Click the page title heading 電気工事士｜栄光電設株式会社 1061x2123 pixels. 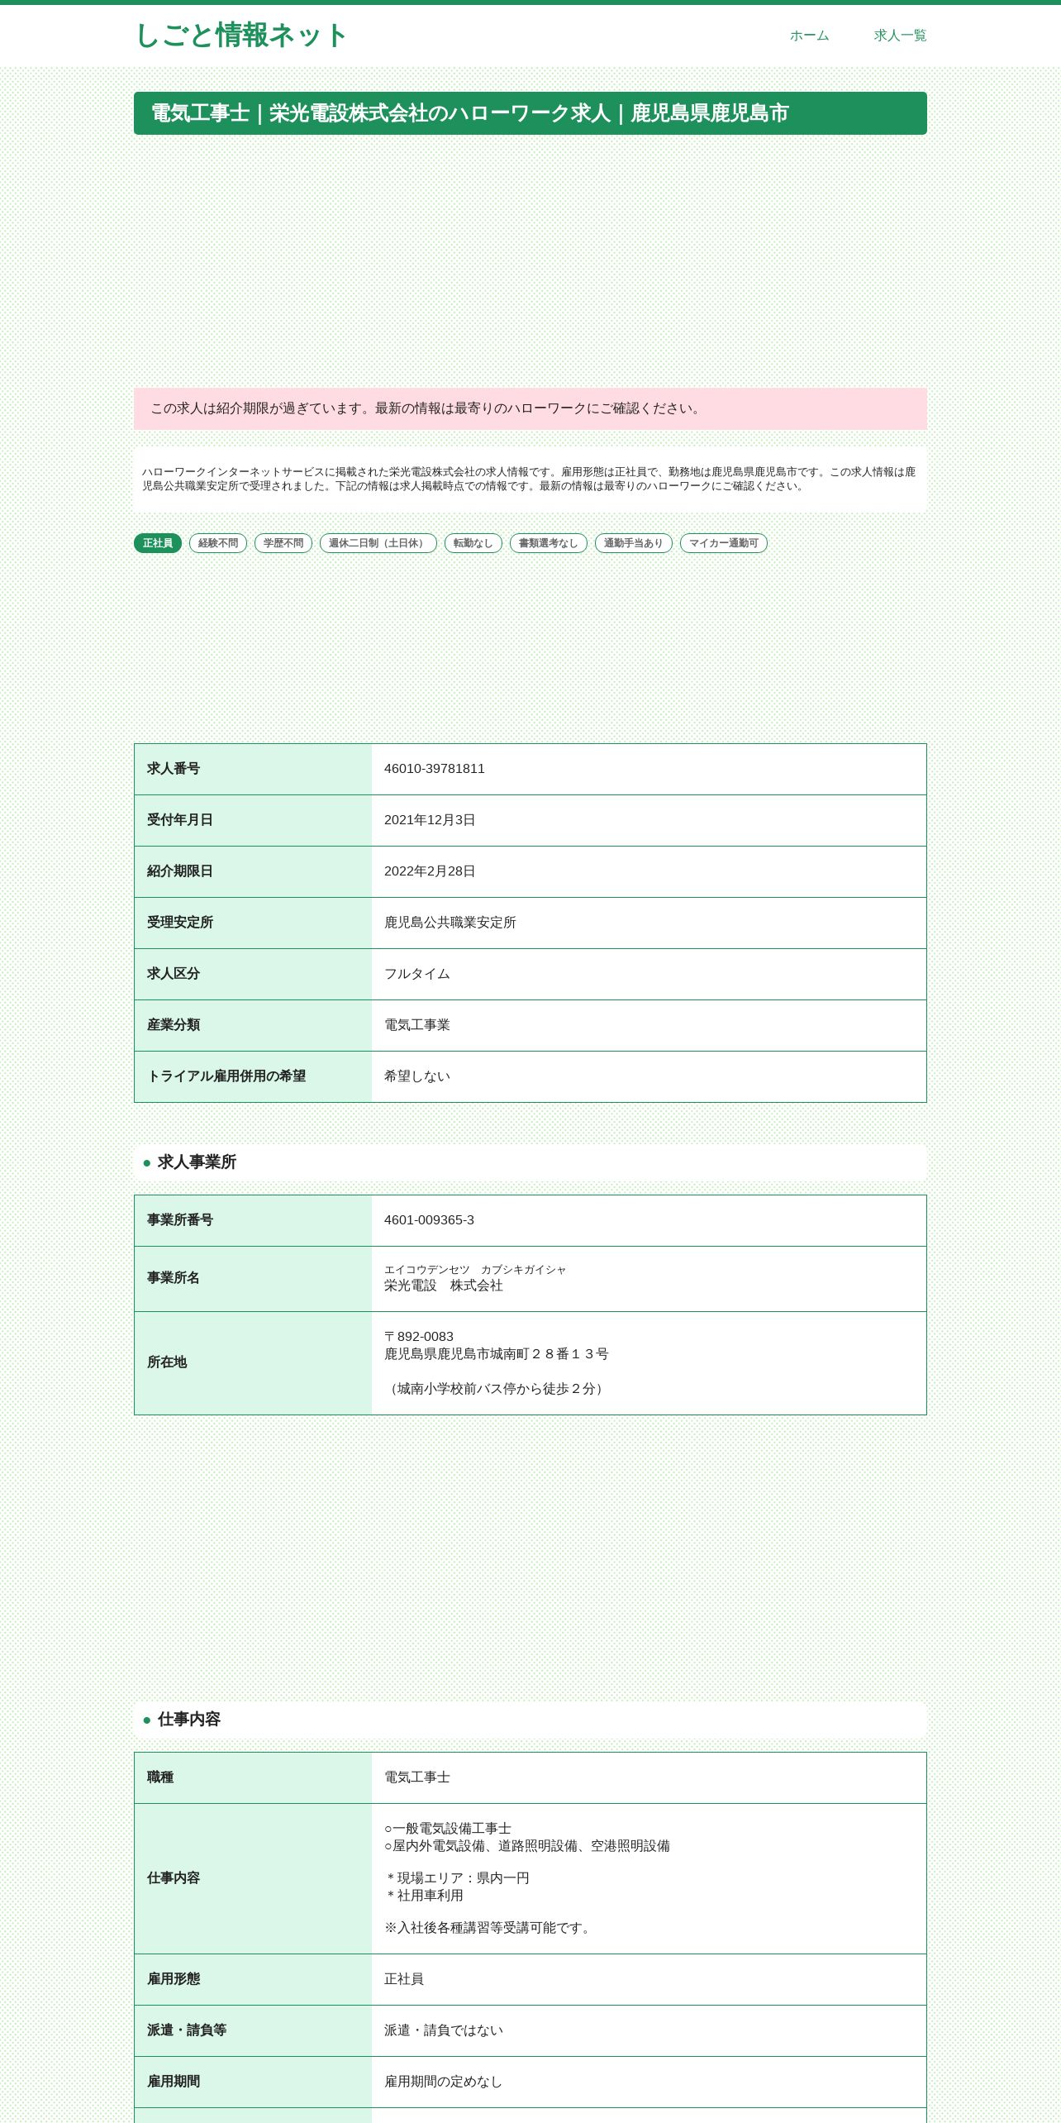[x=530, y=113]
